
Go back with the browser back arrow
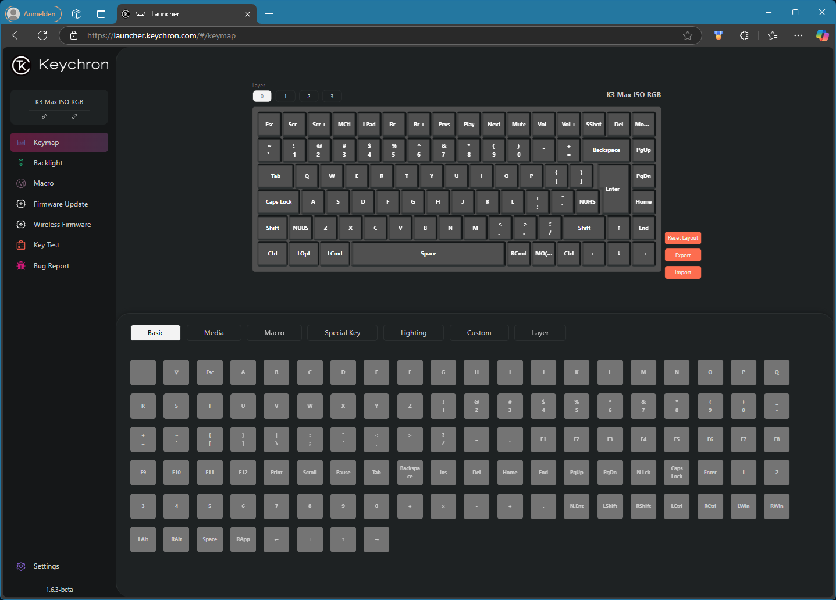17,35
